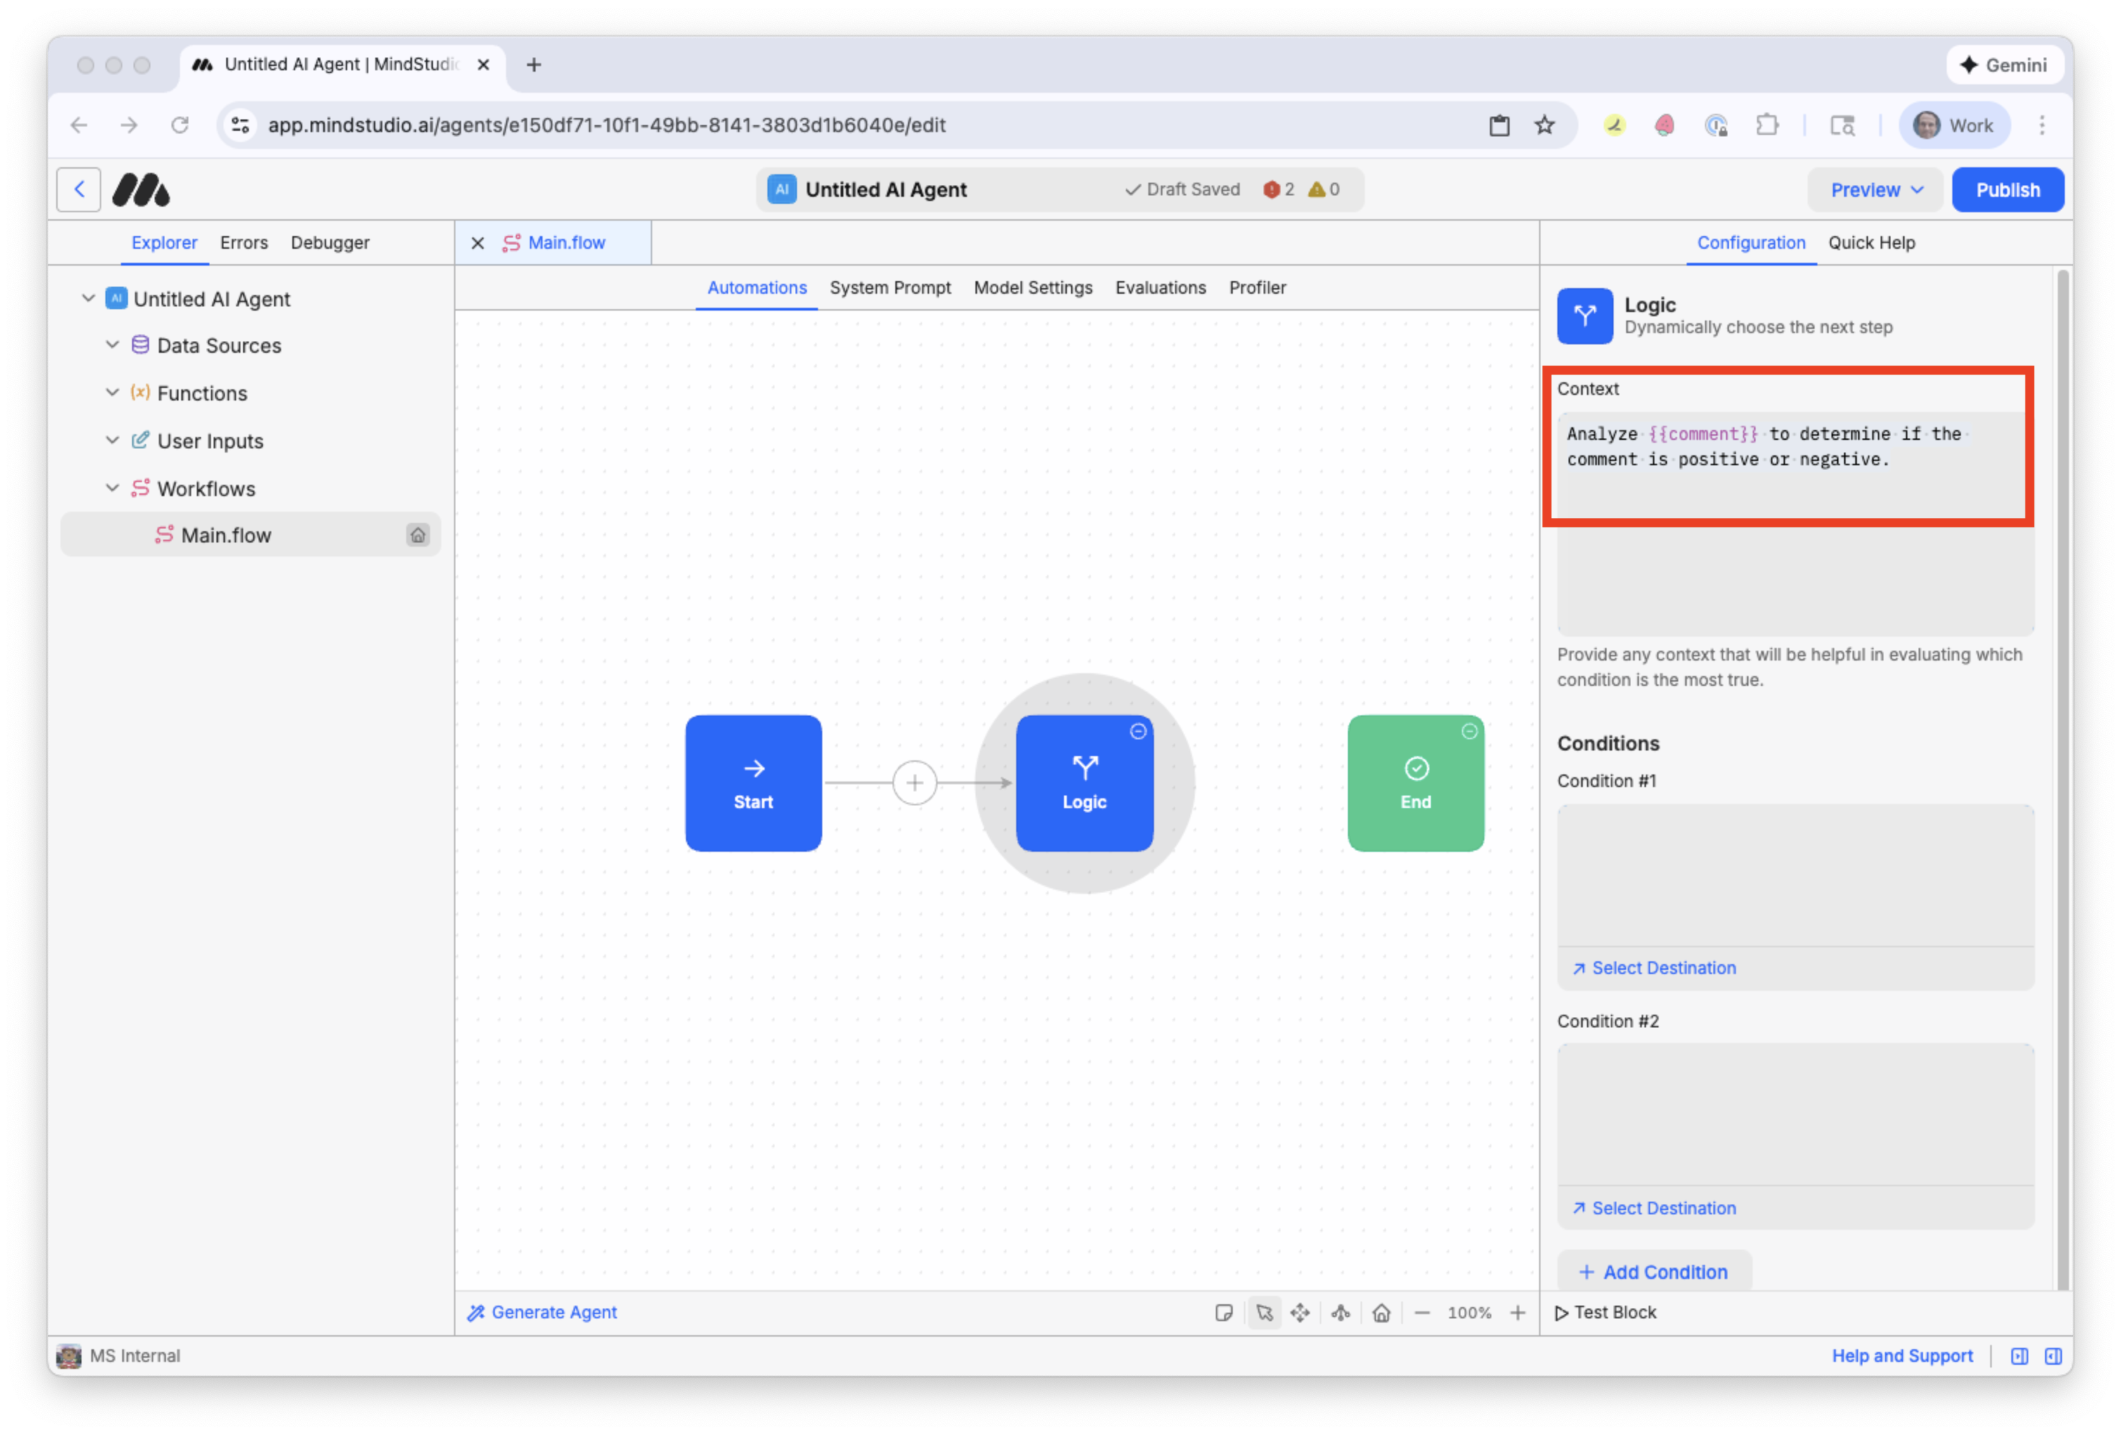Select the pointer tool in the canvas toolbar
The image size is (2121, 1435).
pyautogui.click(x=1265, y=1313)
